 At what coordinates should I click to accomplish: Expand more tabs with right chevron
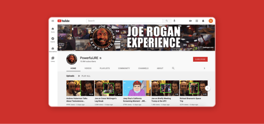(204, 68)
